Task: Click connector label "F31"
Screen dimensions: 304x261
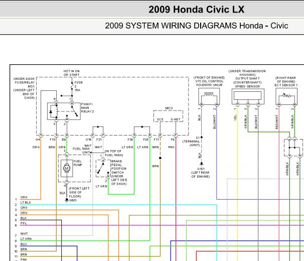Action: click(99, 140)
